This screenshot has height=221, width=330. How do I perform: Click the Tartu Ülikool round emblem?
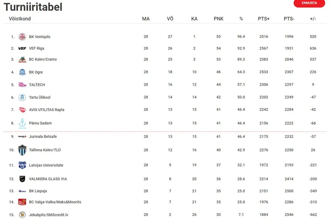(22, 97)
